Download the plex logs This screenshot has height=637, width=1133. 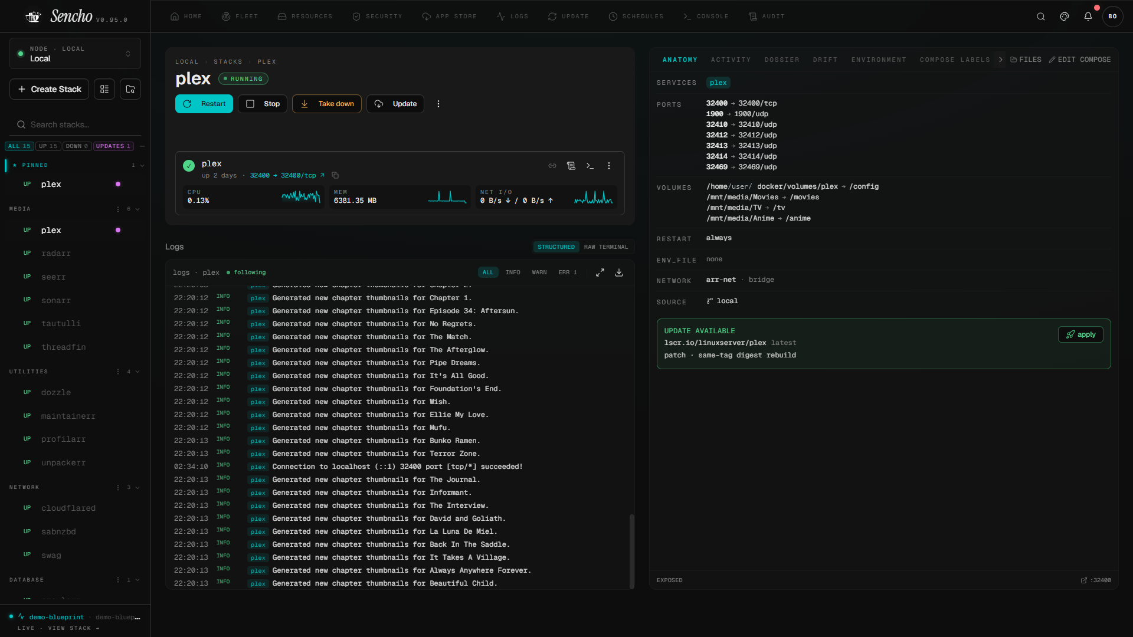pyautogui.click(x=619, y=272)
